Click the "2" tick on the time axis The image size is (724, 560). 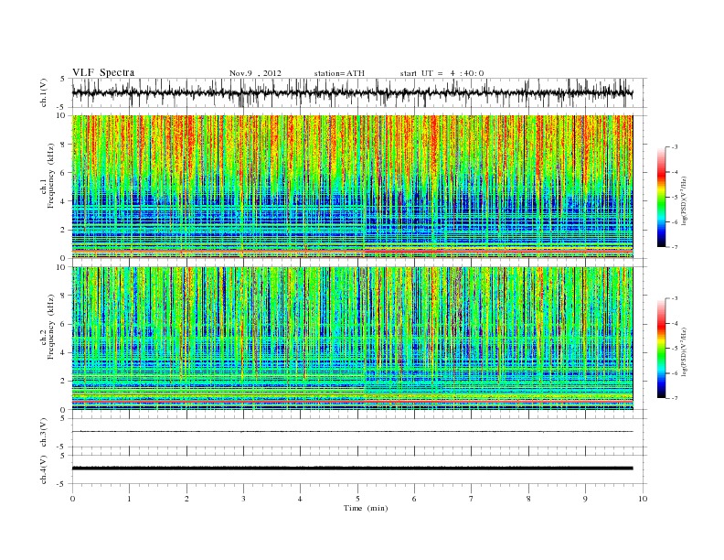pyautogui.click(x=186, y=499)
